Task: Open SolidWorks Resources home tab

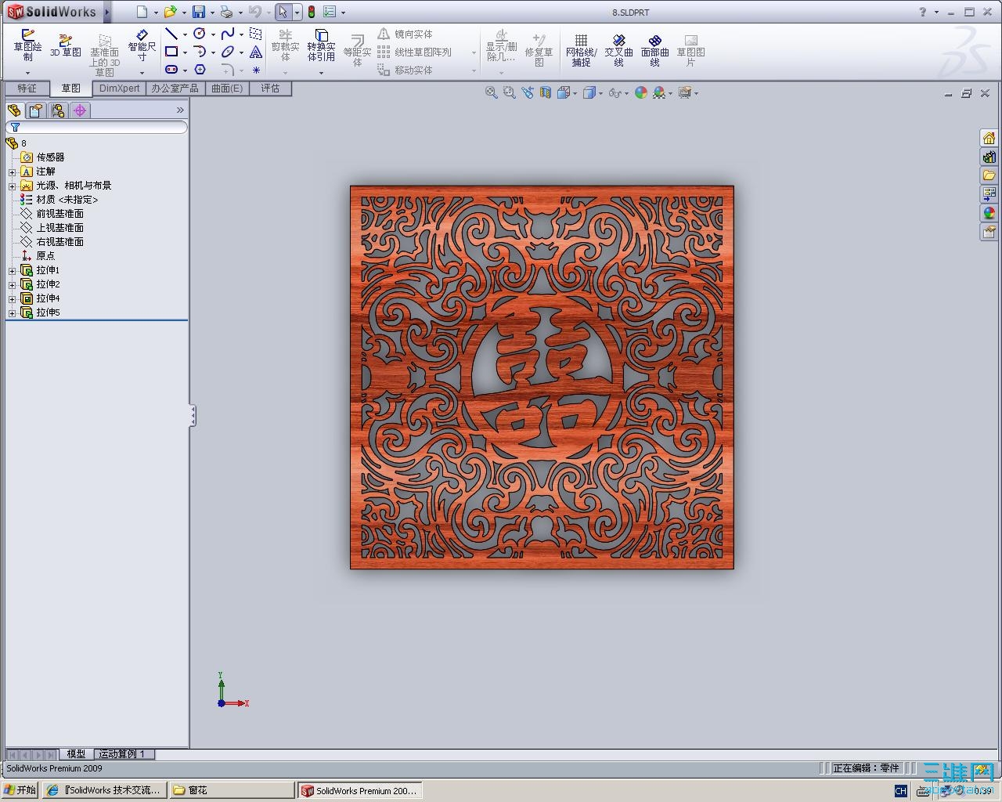Action: (x=989, y=138)
